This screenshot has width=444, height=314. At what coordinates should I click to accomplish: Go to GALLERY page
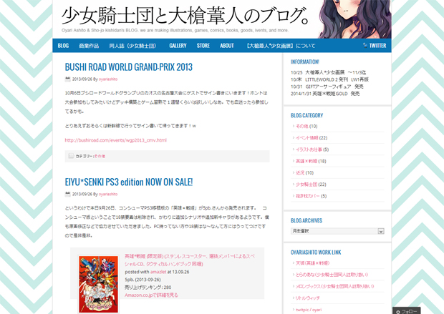pos(178,46)
